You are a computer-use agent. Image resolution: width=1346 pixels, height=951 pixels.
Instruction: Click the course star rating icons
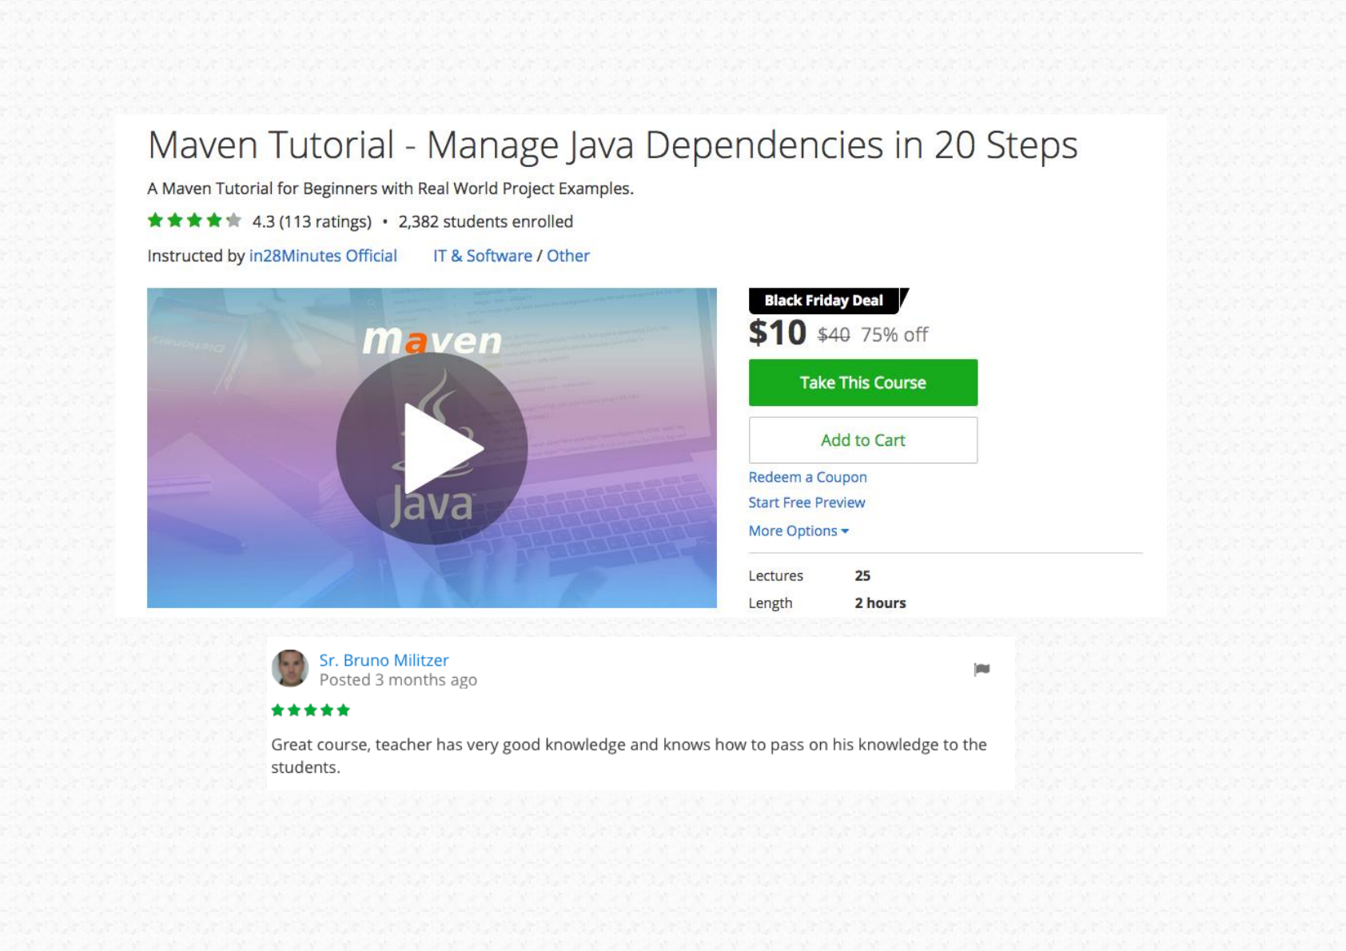click(194, 221)
